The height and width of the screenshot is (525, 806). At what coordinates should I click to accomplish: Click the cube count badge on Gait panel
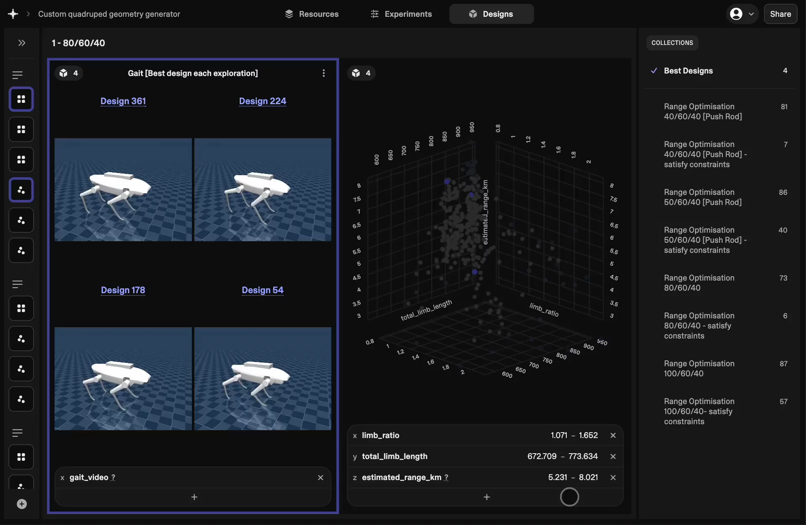point(69,73)
